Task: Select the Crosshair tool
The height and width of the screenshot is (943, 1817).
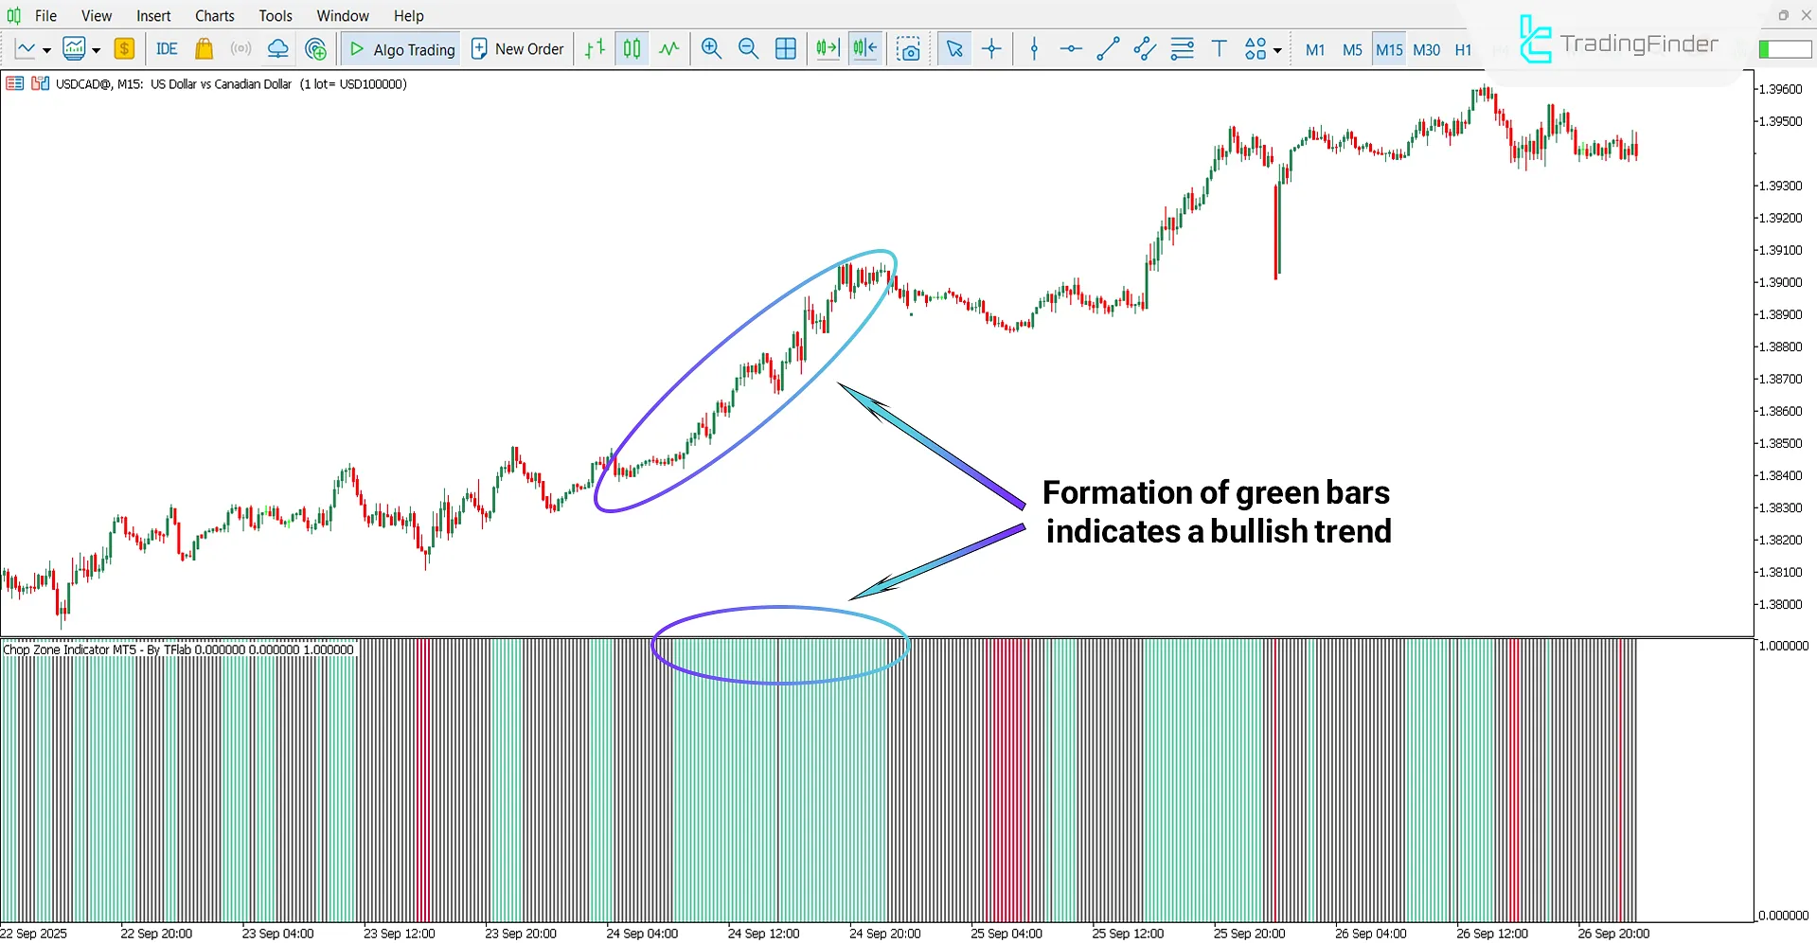Action: coord(991,48)
